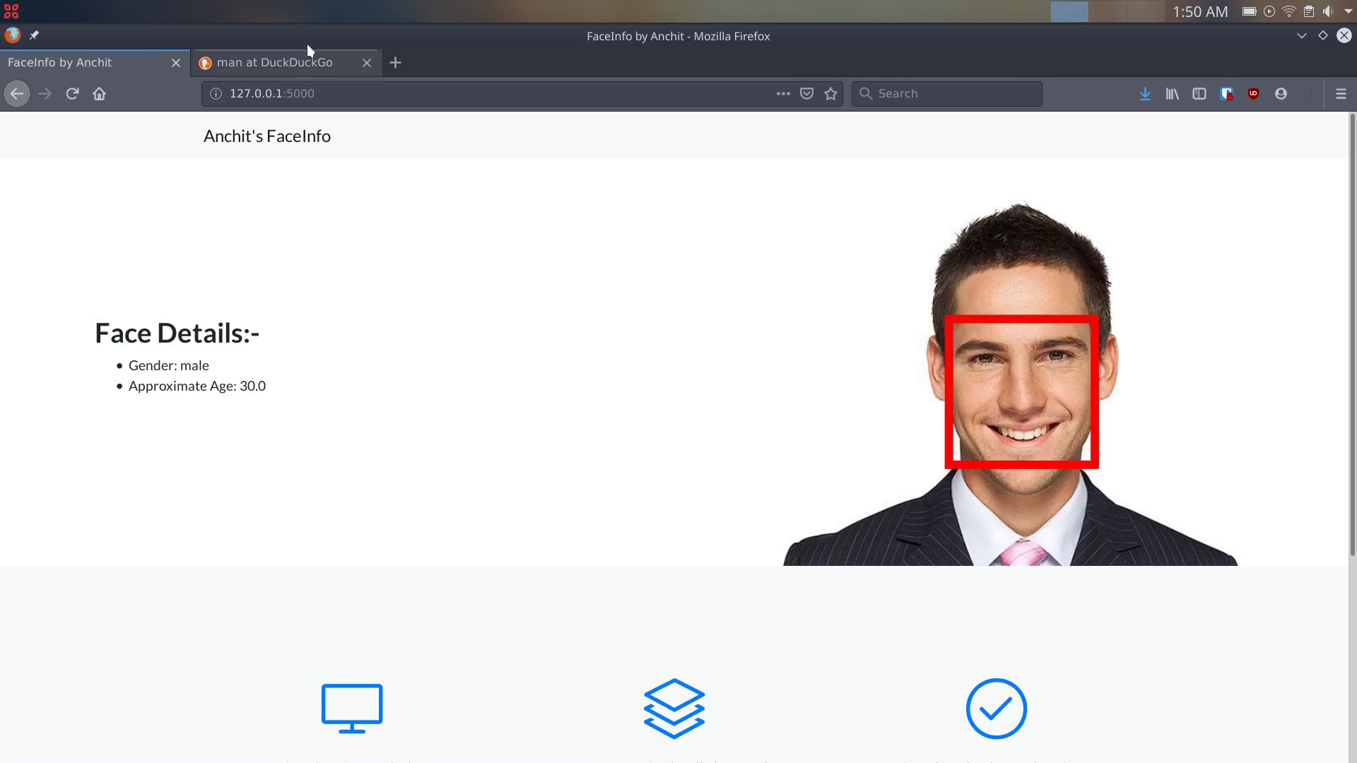
Task: Open the Firefox hamburger menu
Action: 1341,93
